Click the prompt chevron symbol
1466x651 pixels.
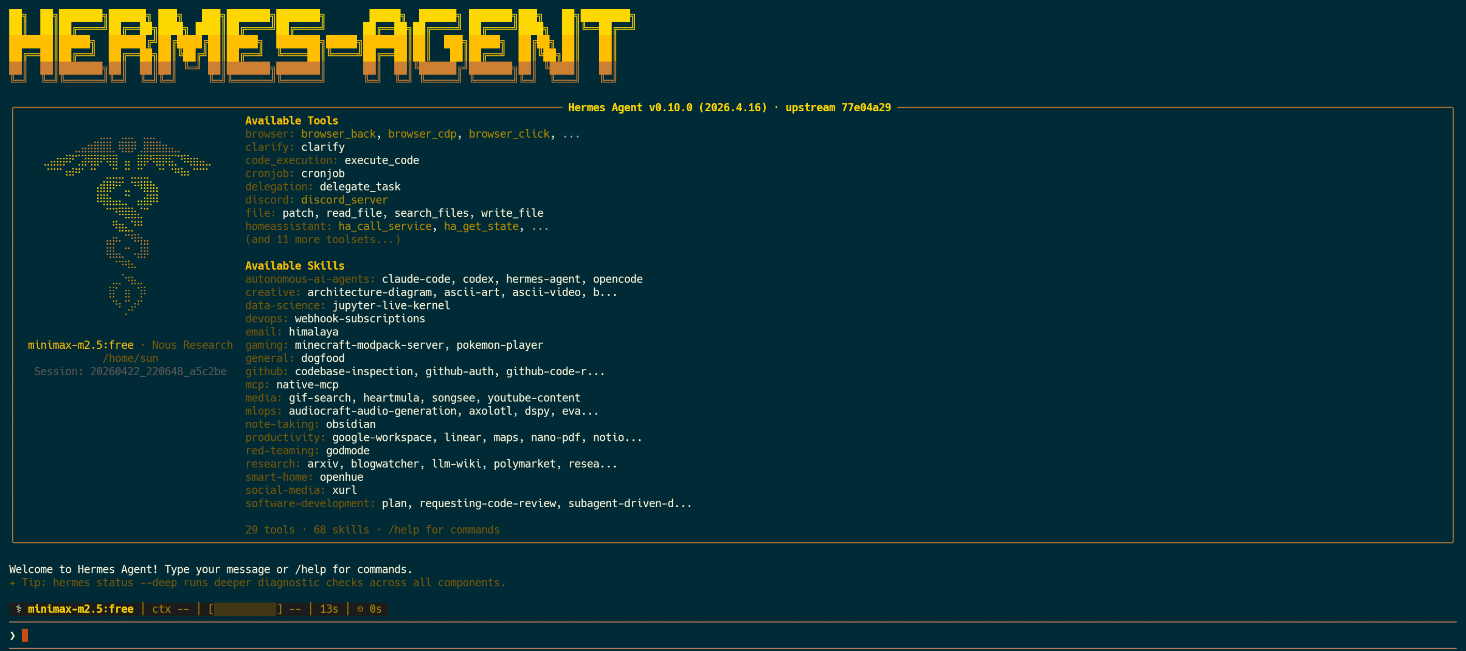pos(12,635)
